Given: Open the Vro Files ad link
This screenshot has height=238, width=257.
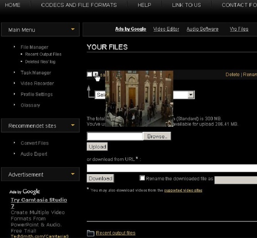Looking at the screenshot, I should coord(239,29).
